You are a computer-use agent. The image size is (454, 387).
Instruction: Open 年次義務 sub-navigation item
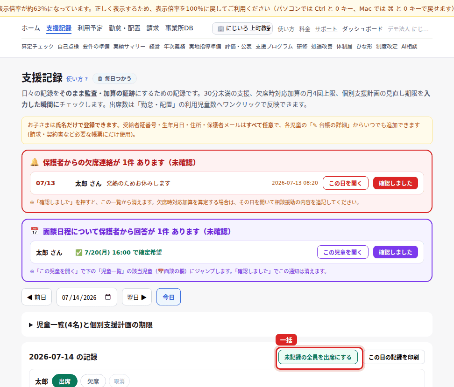(174, 47)
